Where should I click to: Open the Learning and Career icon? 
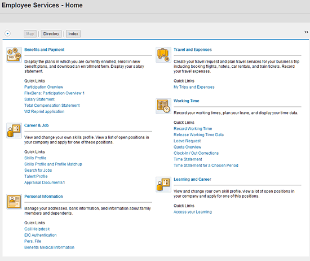pos(163,185)
